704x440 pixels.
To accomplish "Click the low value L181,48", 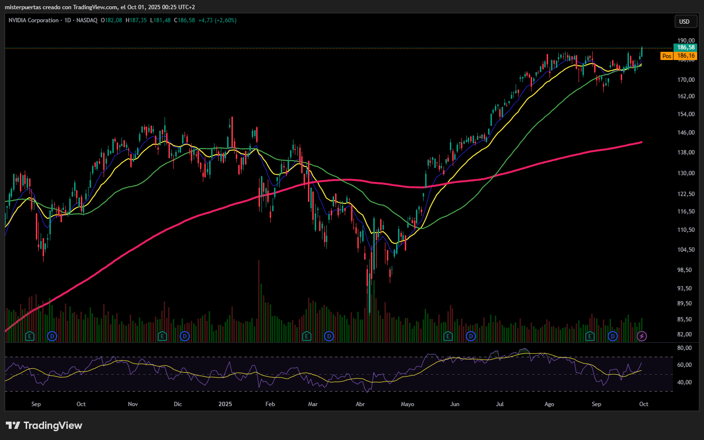I will tap(160, 20).
